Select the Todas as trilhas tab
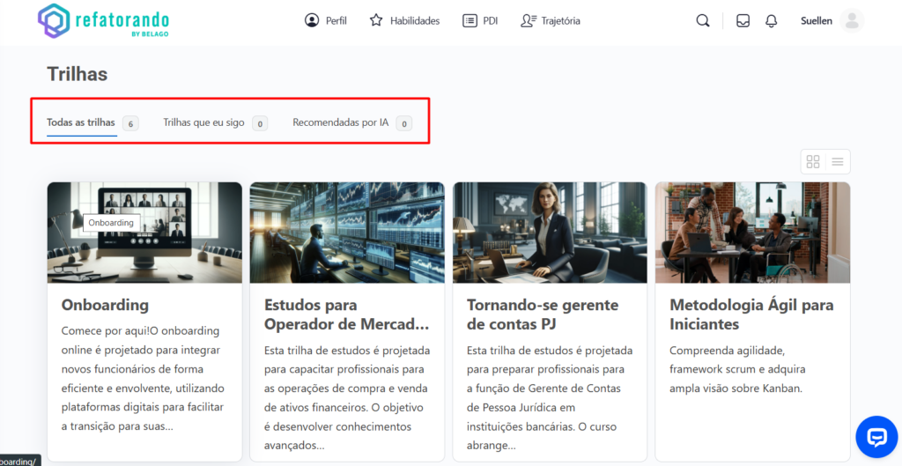Viewport: 902px width, 466px height. coord(81,122)
